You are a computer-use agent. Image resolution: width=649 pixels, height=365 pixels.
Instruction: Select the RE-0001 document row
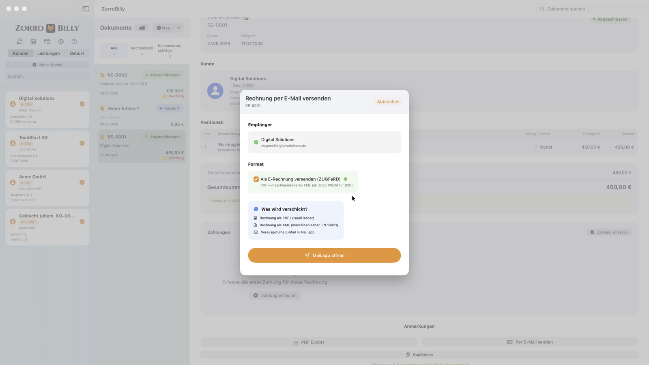pos(142,146)
